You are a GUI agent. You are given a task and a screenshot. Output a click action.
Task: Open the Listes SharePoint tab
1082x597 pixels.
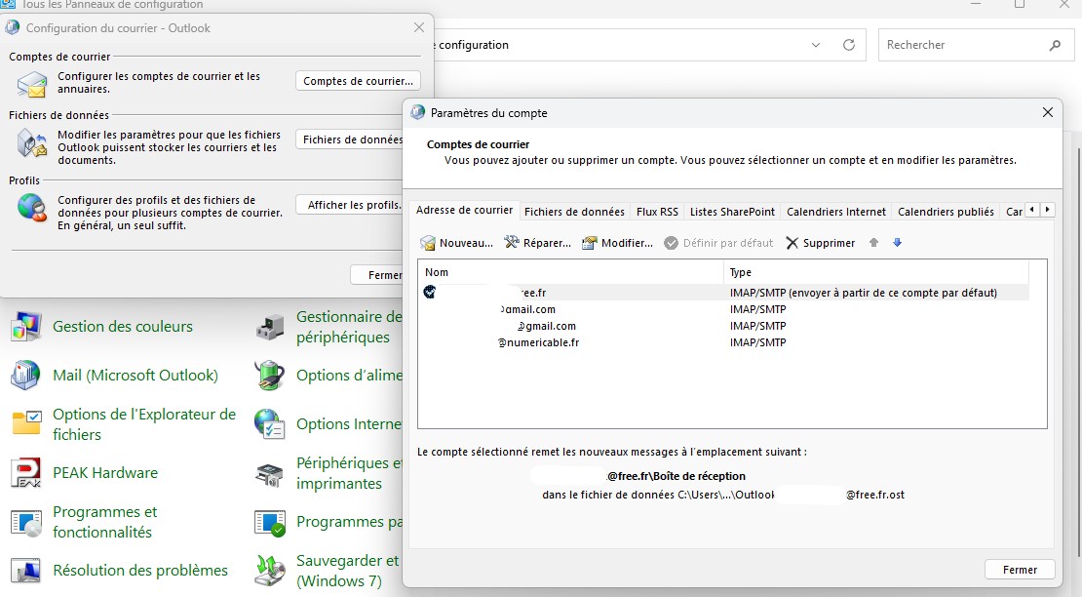[732, 211]
